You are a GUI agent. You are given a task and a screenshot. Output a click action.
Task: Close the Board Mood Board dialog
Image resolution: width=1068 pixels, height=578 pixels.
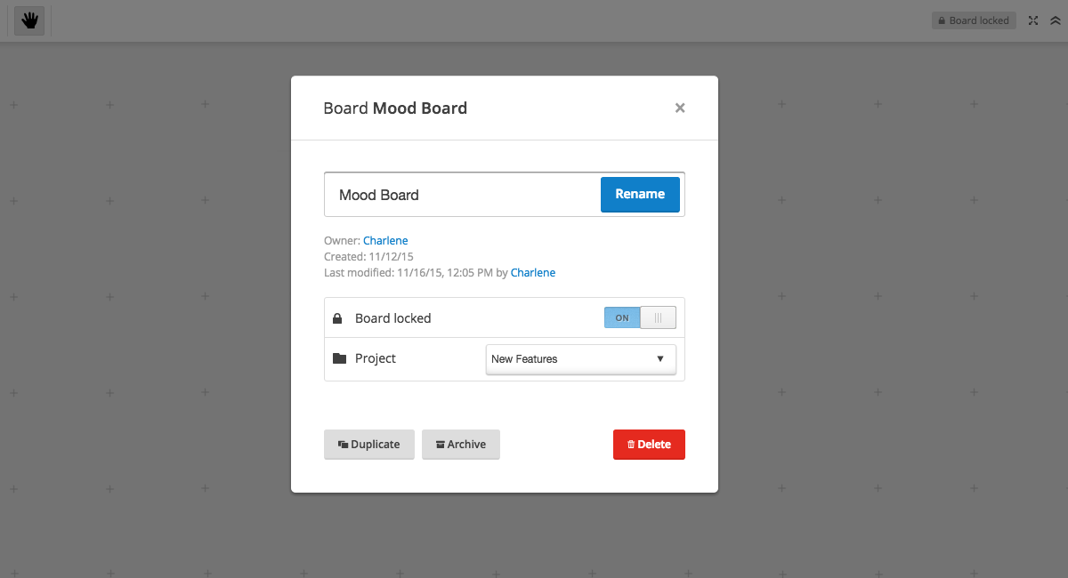click(680, 108)
